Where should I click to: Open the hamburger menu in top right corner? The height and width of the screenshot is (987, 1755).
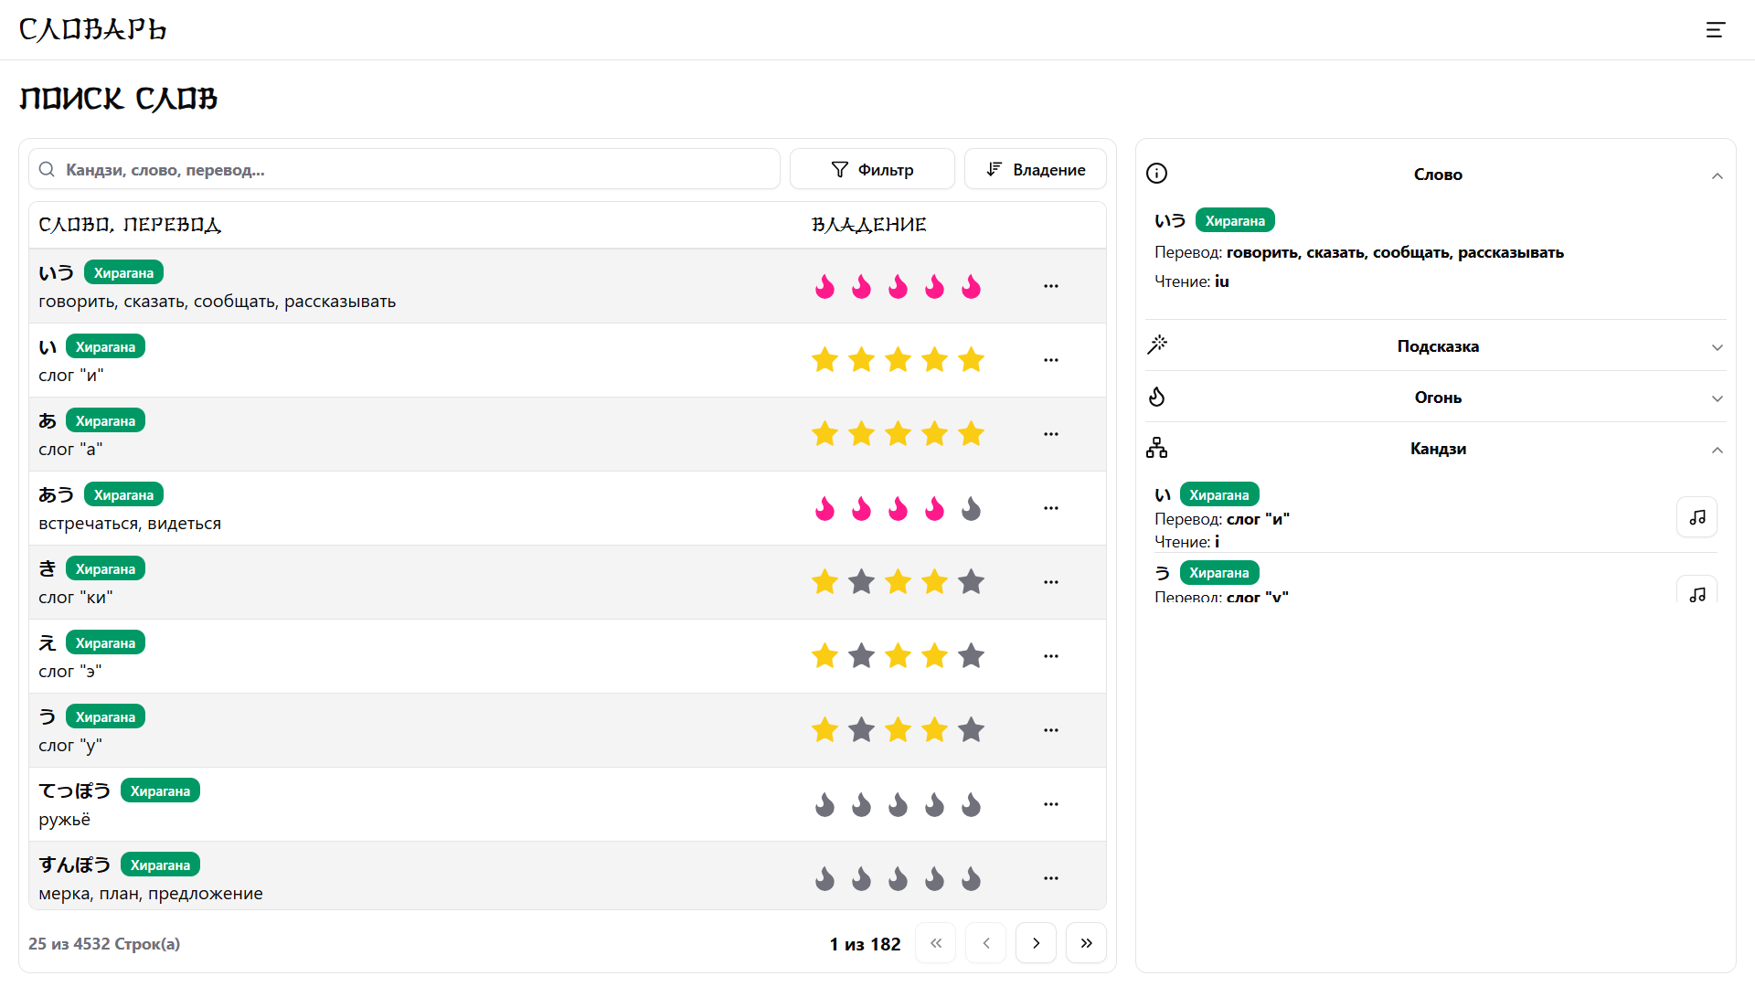click(x=1715, y=30)
